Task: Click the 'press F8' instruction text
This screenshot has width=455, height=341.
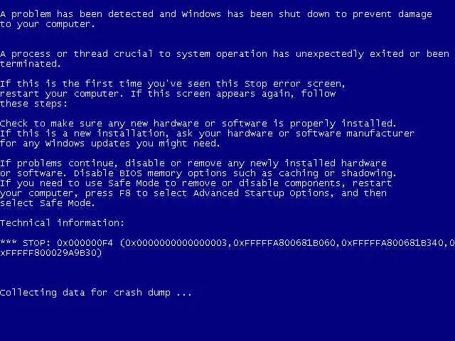Action: (107, 193)
